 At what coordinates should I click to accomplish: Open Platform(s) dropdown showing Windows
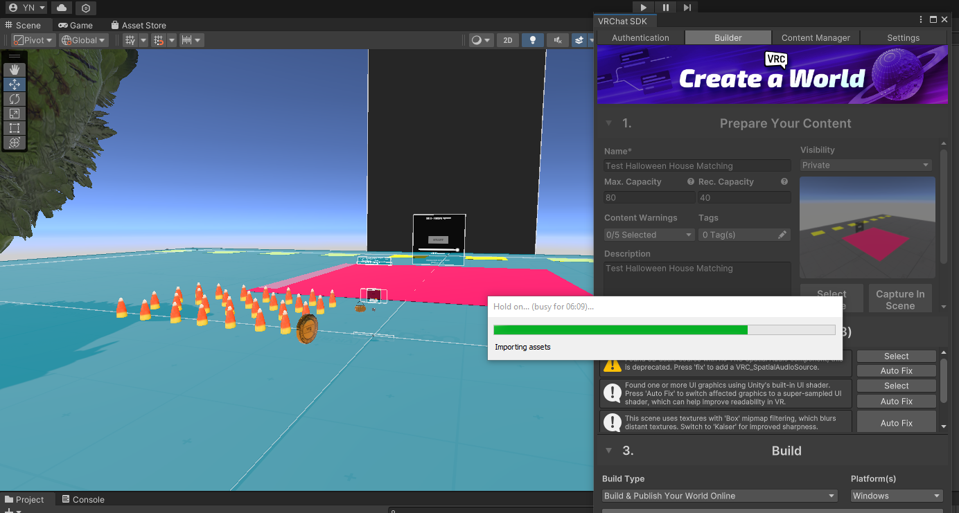(x=897, y=496)
